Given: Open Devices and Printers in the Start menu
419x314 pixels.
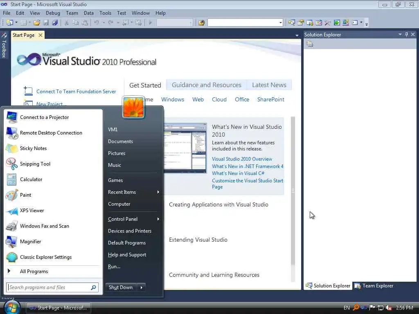Looking at the screenshot, I should coord(130,231).
